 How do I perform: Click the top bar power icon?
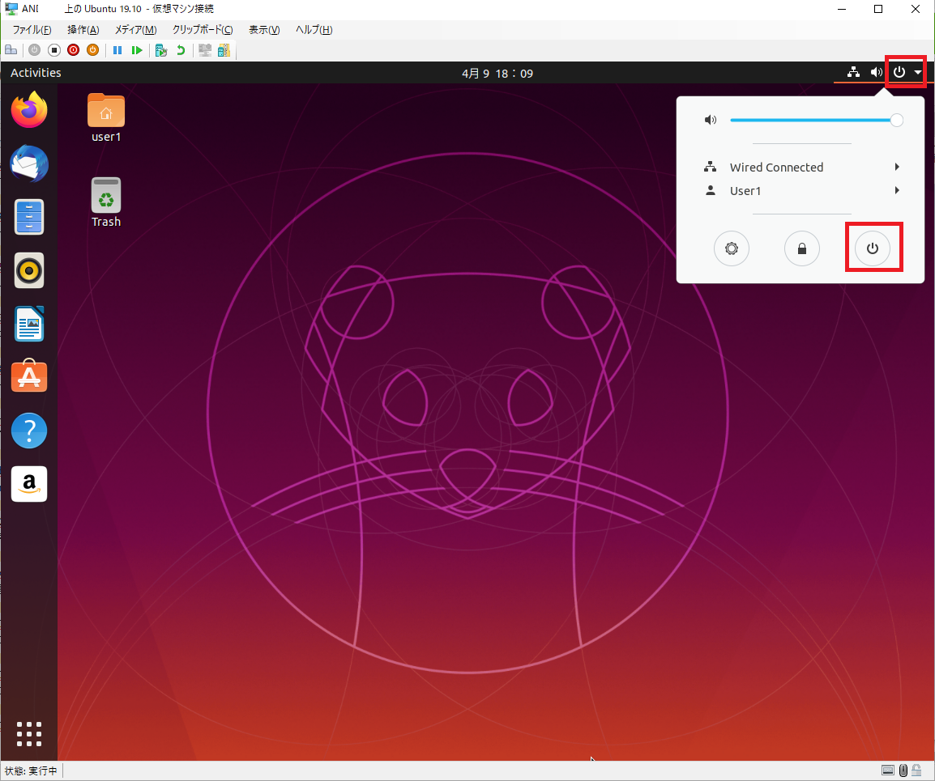tap(899, 72)
